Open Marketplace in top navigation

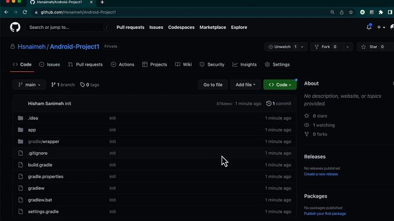click(x=213, y=27)
